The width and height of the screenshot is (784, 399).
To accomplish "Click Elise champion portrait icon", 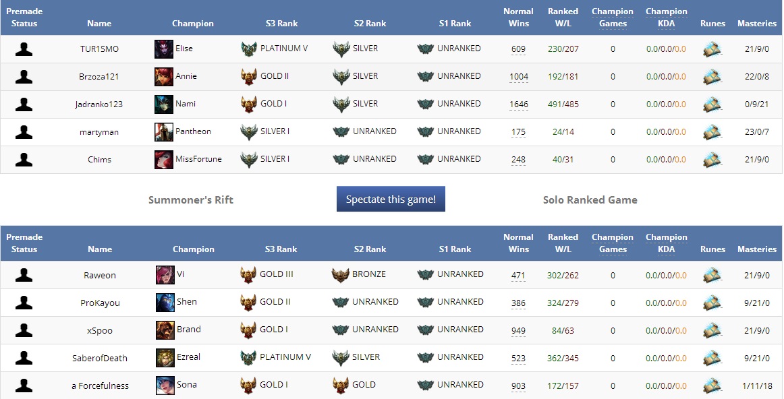I will pos(164,49).
